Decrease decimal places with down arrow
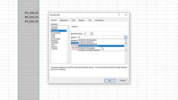 click(x=92, y=34)
